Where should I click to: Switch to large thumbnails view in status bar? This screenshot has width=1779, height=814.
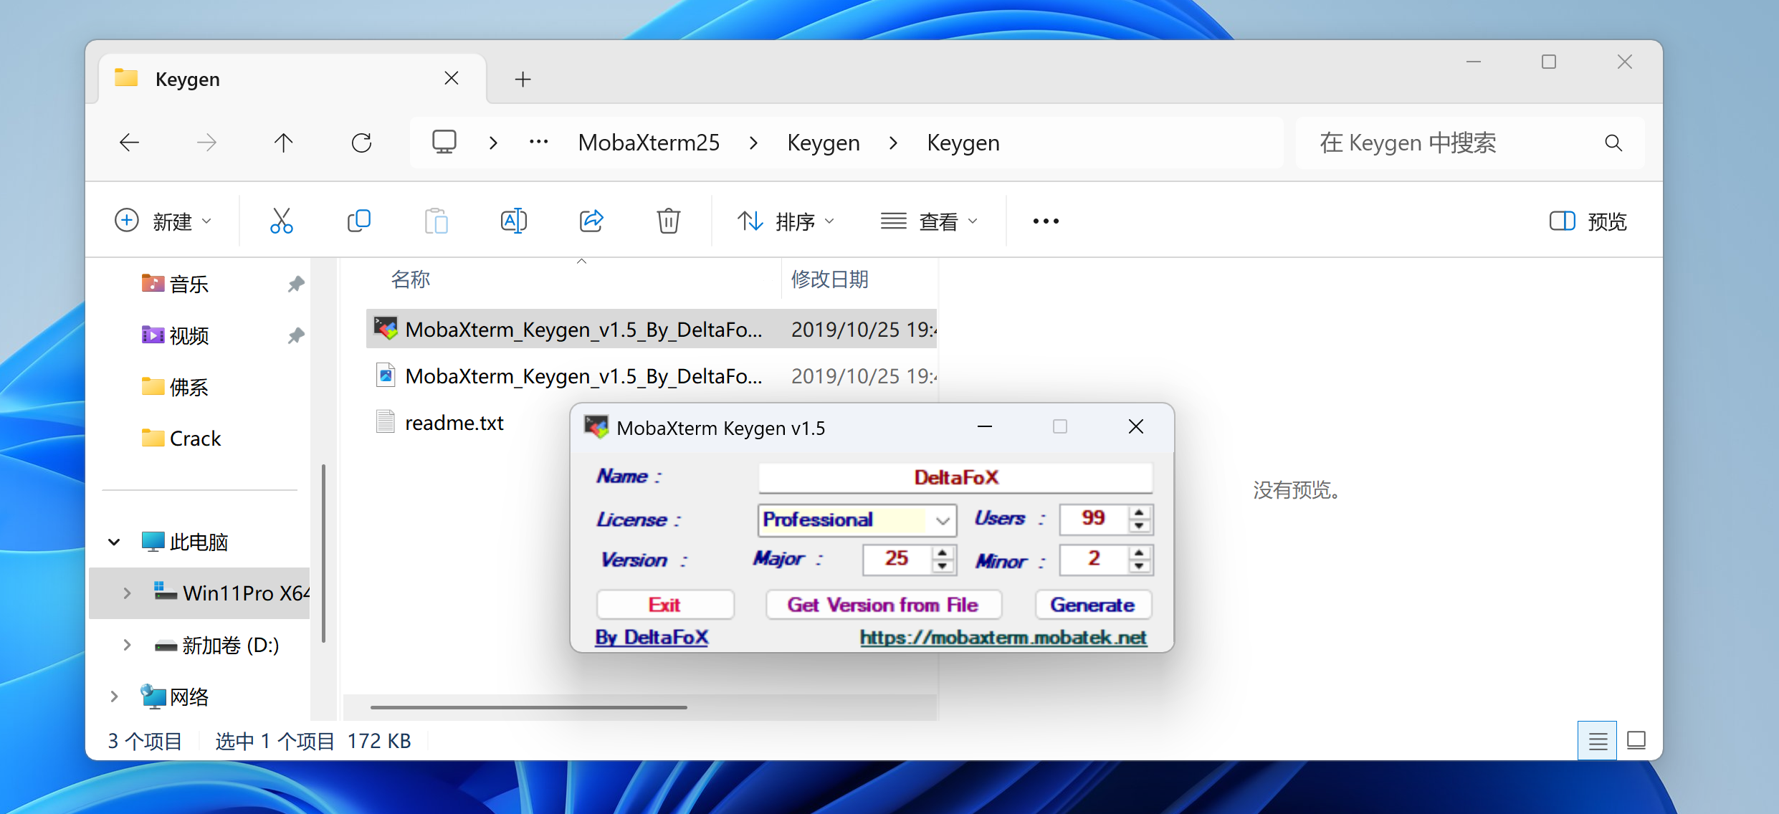point(1636,740)
